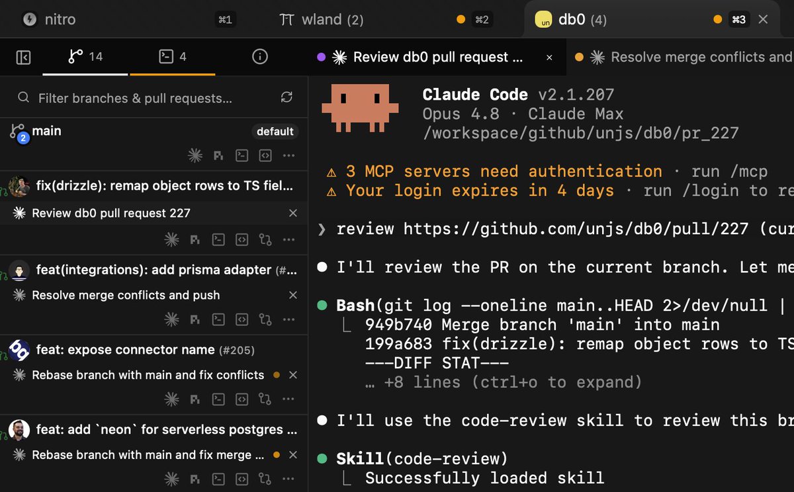
Task: Close the db0 workspace tab
Action: (x=763, y=19)
